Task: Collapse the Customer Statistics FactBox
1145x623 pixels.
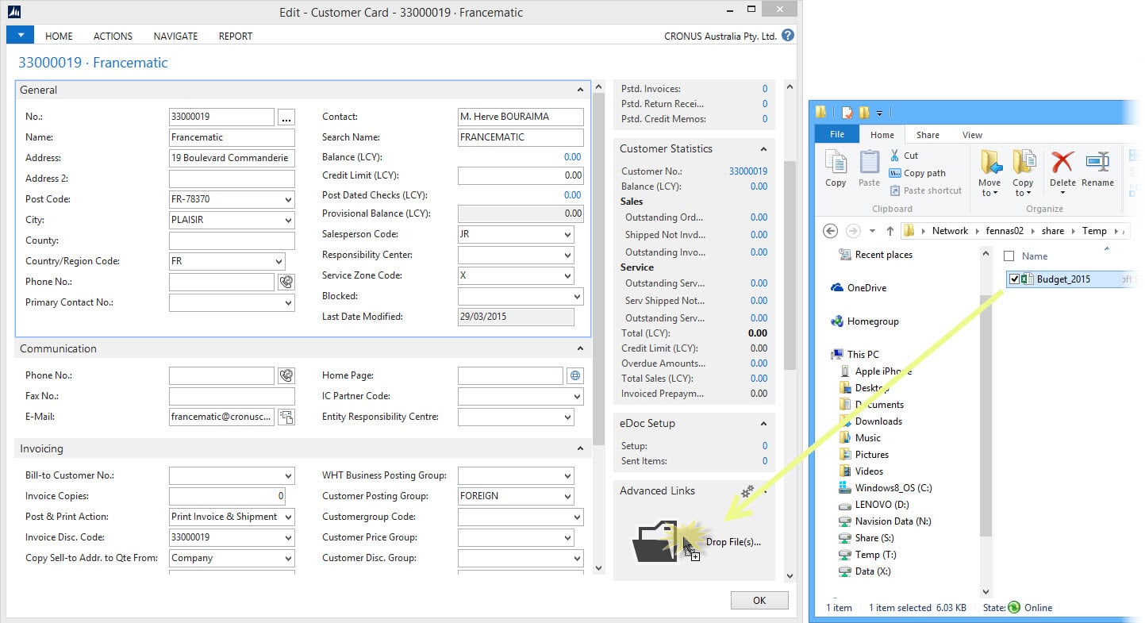Action: coord(763,149)
